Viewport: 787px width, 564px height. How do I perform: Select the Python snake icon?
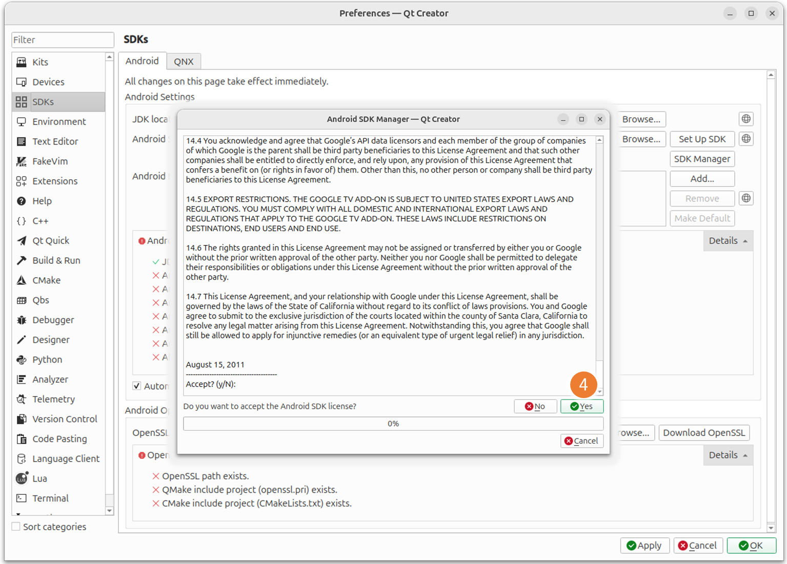pyautogui.click(x=22, y=360)
